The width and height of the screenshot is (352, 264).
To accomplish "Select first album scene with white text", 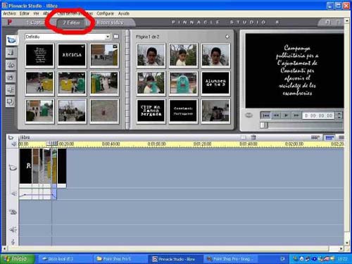I will click(39, 55).
